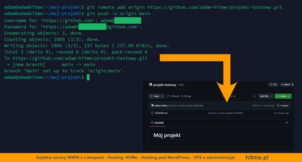Click the 'Writing objects' terminal line
Image resolution: width=302 pixels, height=162 pixels.
pyautogui.click(x=86, y=46)
